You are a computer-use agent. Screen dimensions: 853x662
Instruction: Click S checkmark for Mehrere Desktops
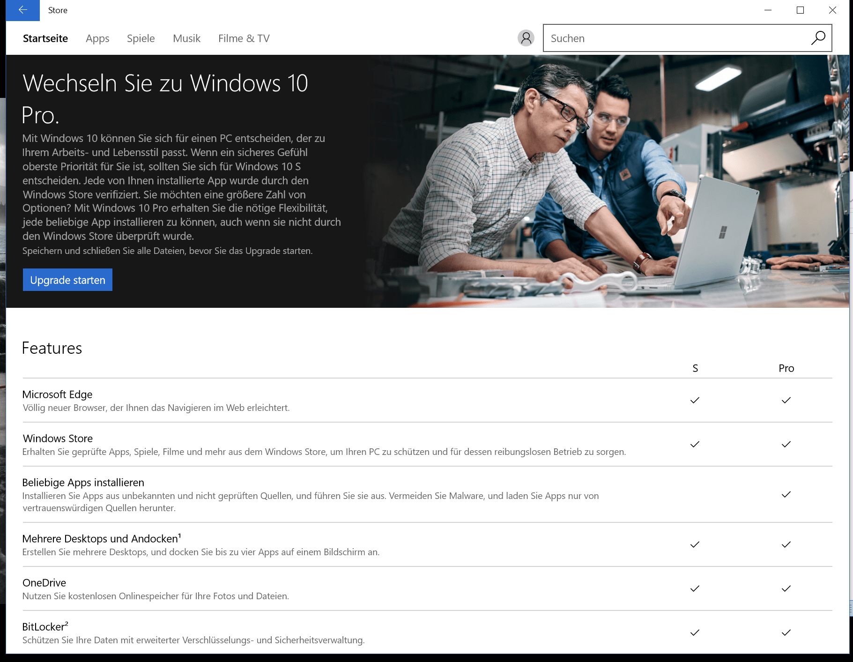pos(695,544)
